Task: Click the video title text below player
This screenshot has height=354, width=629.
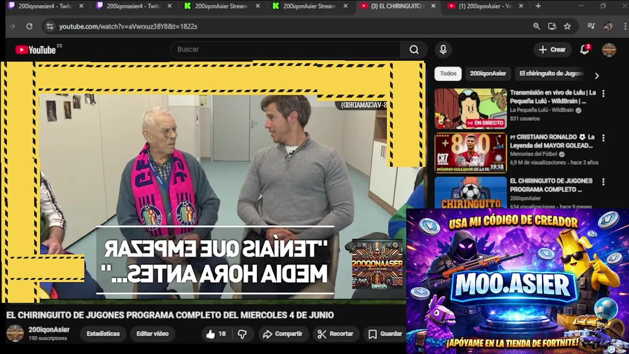Action: (x=170, y=315)
